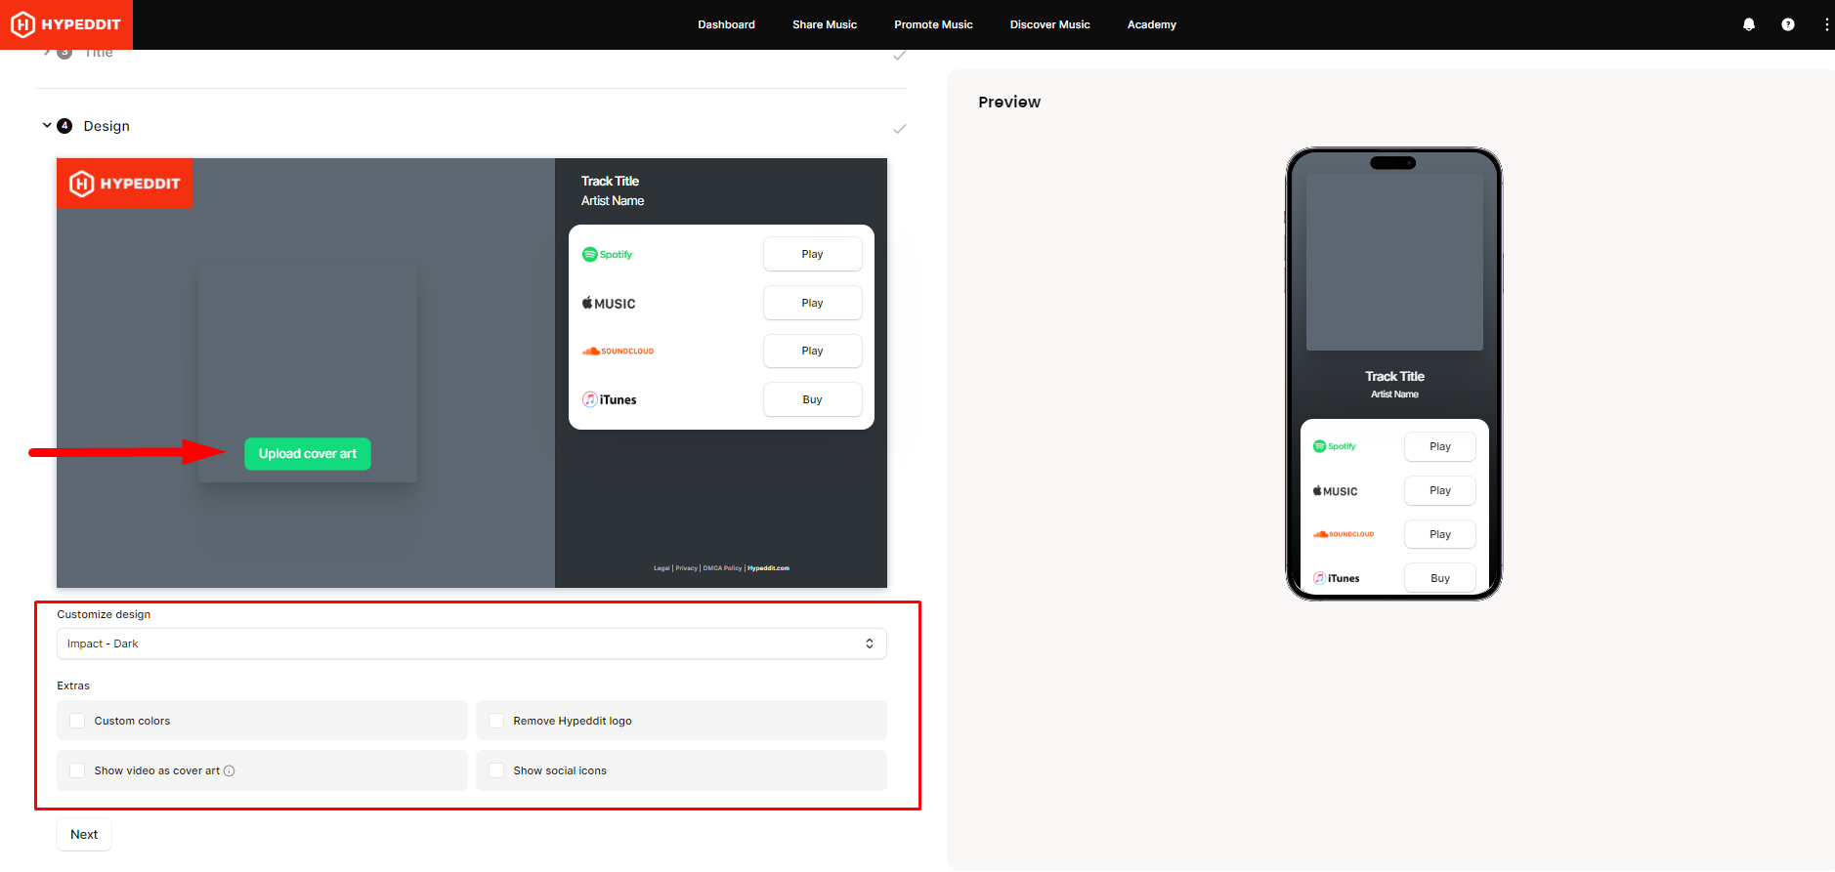Screen dimensions: 1835x872
Task: Open the Impact - Dark design dropdown
Action: tap(471, 644)
